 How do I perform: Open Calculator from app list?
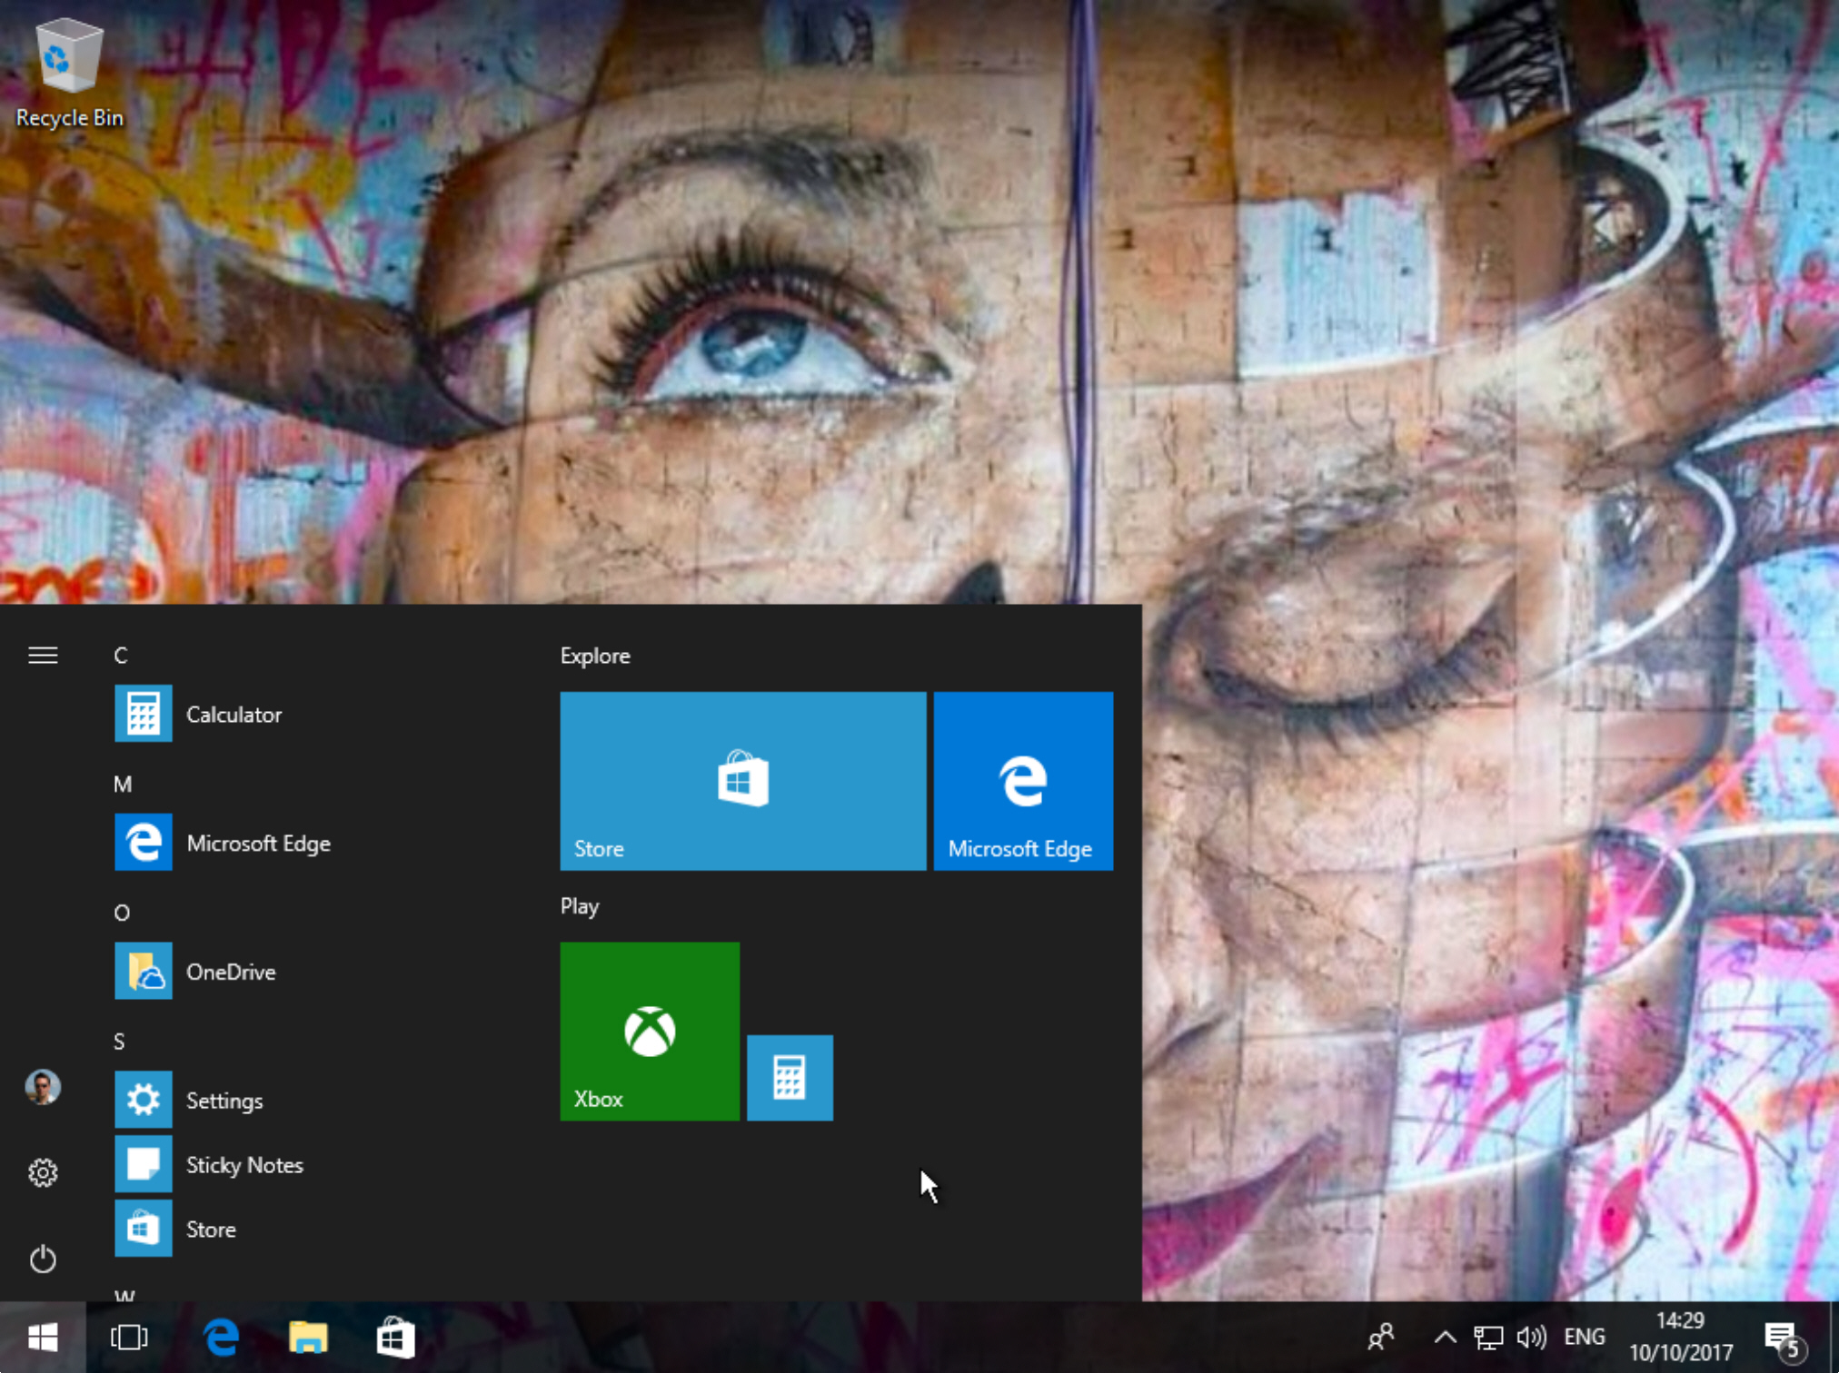point(231,713)
